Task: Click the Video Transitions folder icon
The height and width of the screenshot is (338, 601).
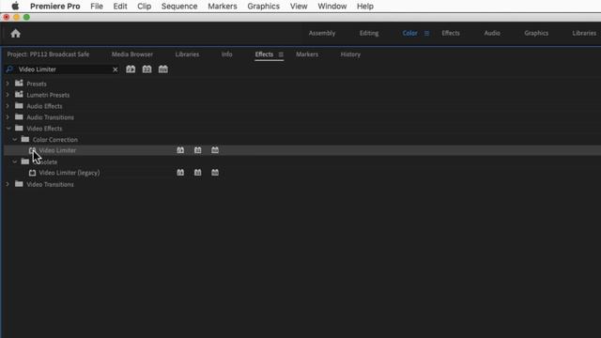Action: pyautogui.click(x=19, y=184)
